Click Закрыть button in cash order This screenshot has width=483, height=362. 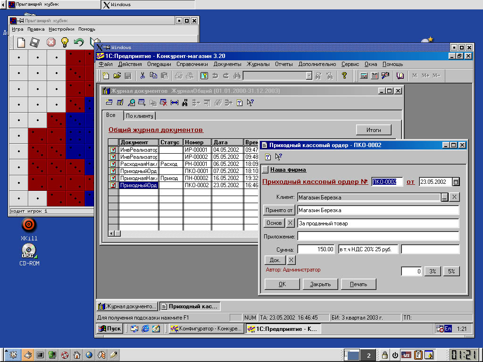tap(320, 284)
